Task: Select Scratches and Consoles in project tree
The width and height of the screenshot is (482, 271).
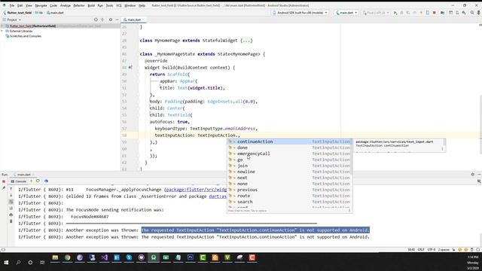Action: (x=25, y=36)
